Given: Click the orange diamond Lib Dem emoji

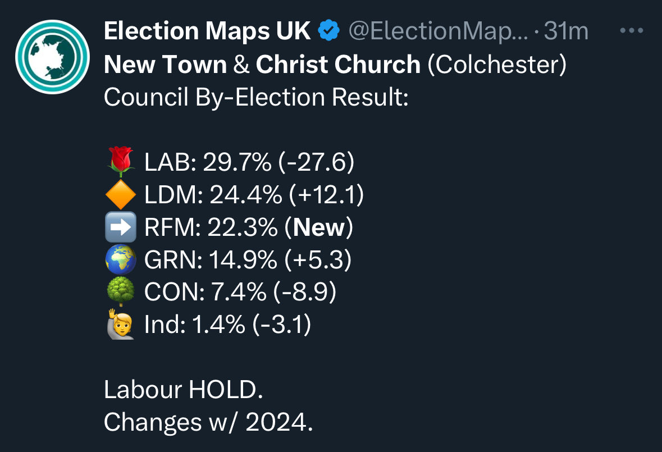Looking at the screenshot, I should pos(121,195).
